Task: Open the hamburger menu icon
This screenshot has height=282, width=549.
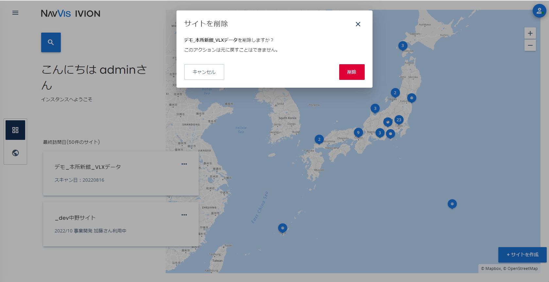Action: click(15, 13)
